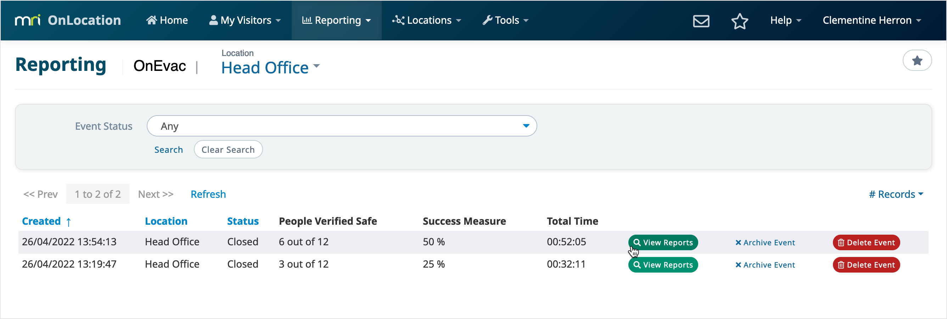Open the Locations menu
947x319 pixels.
tap(426, 20)
